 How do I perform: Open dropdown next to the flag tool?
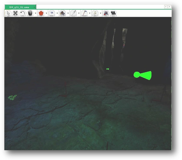click(57, 13)
